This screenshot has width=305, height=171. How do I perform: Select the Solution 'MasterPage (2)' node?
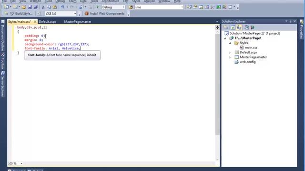[x=255, y=33]
